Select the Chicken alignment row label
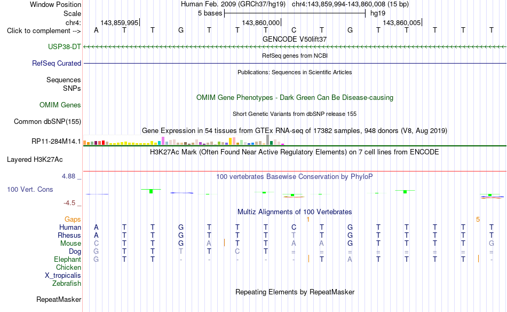This screenshot has width=507, height=312. pos(68,267)
